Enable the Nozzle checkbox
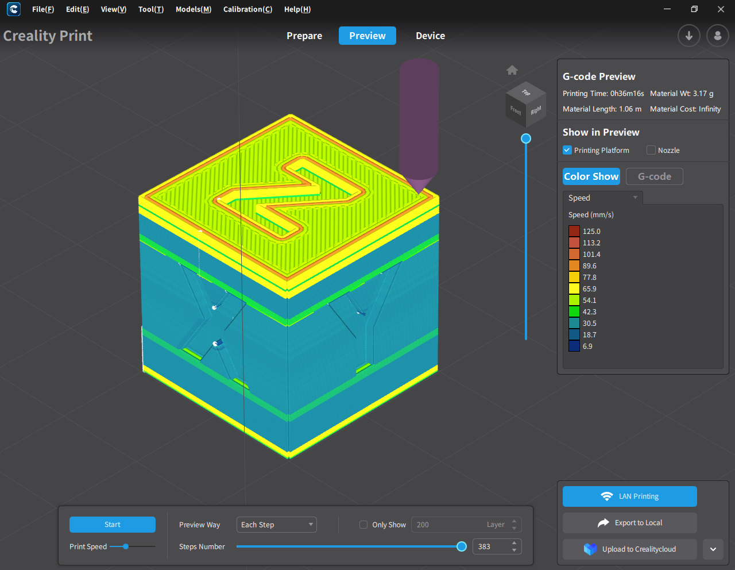735x570 pixels. click(651, 151)
